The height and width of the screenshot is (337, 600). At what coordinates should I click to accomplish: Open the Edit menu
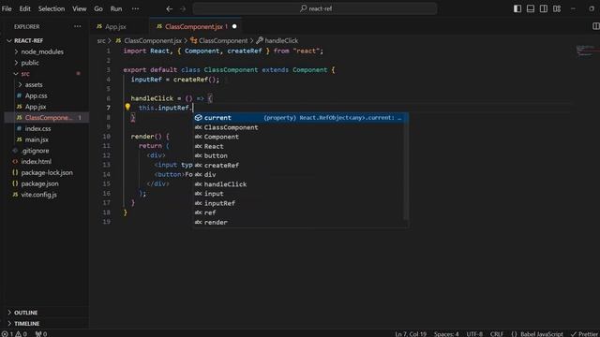[x=25, y=8]
